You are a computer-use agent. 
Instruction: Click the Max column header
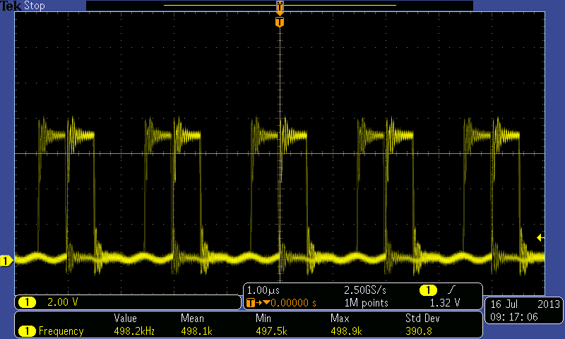tap(340, 318)
